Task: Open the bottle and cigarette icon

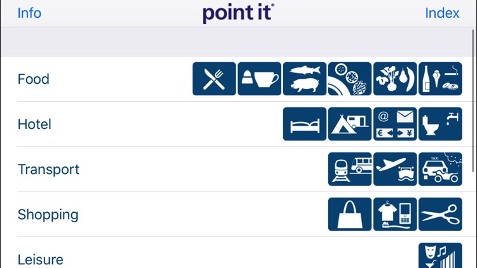Action: pos(440,79)
